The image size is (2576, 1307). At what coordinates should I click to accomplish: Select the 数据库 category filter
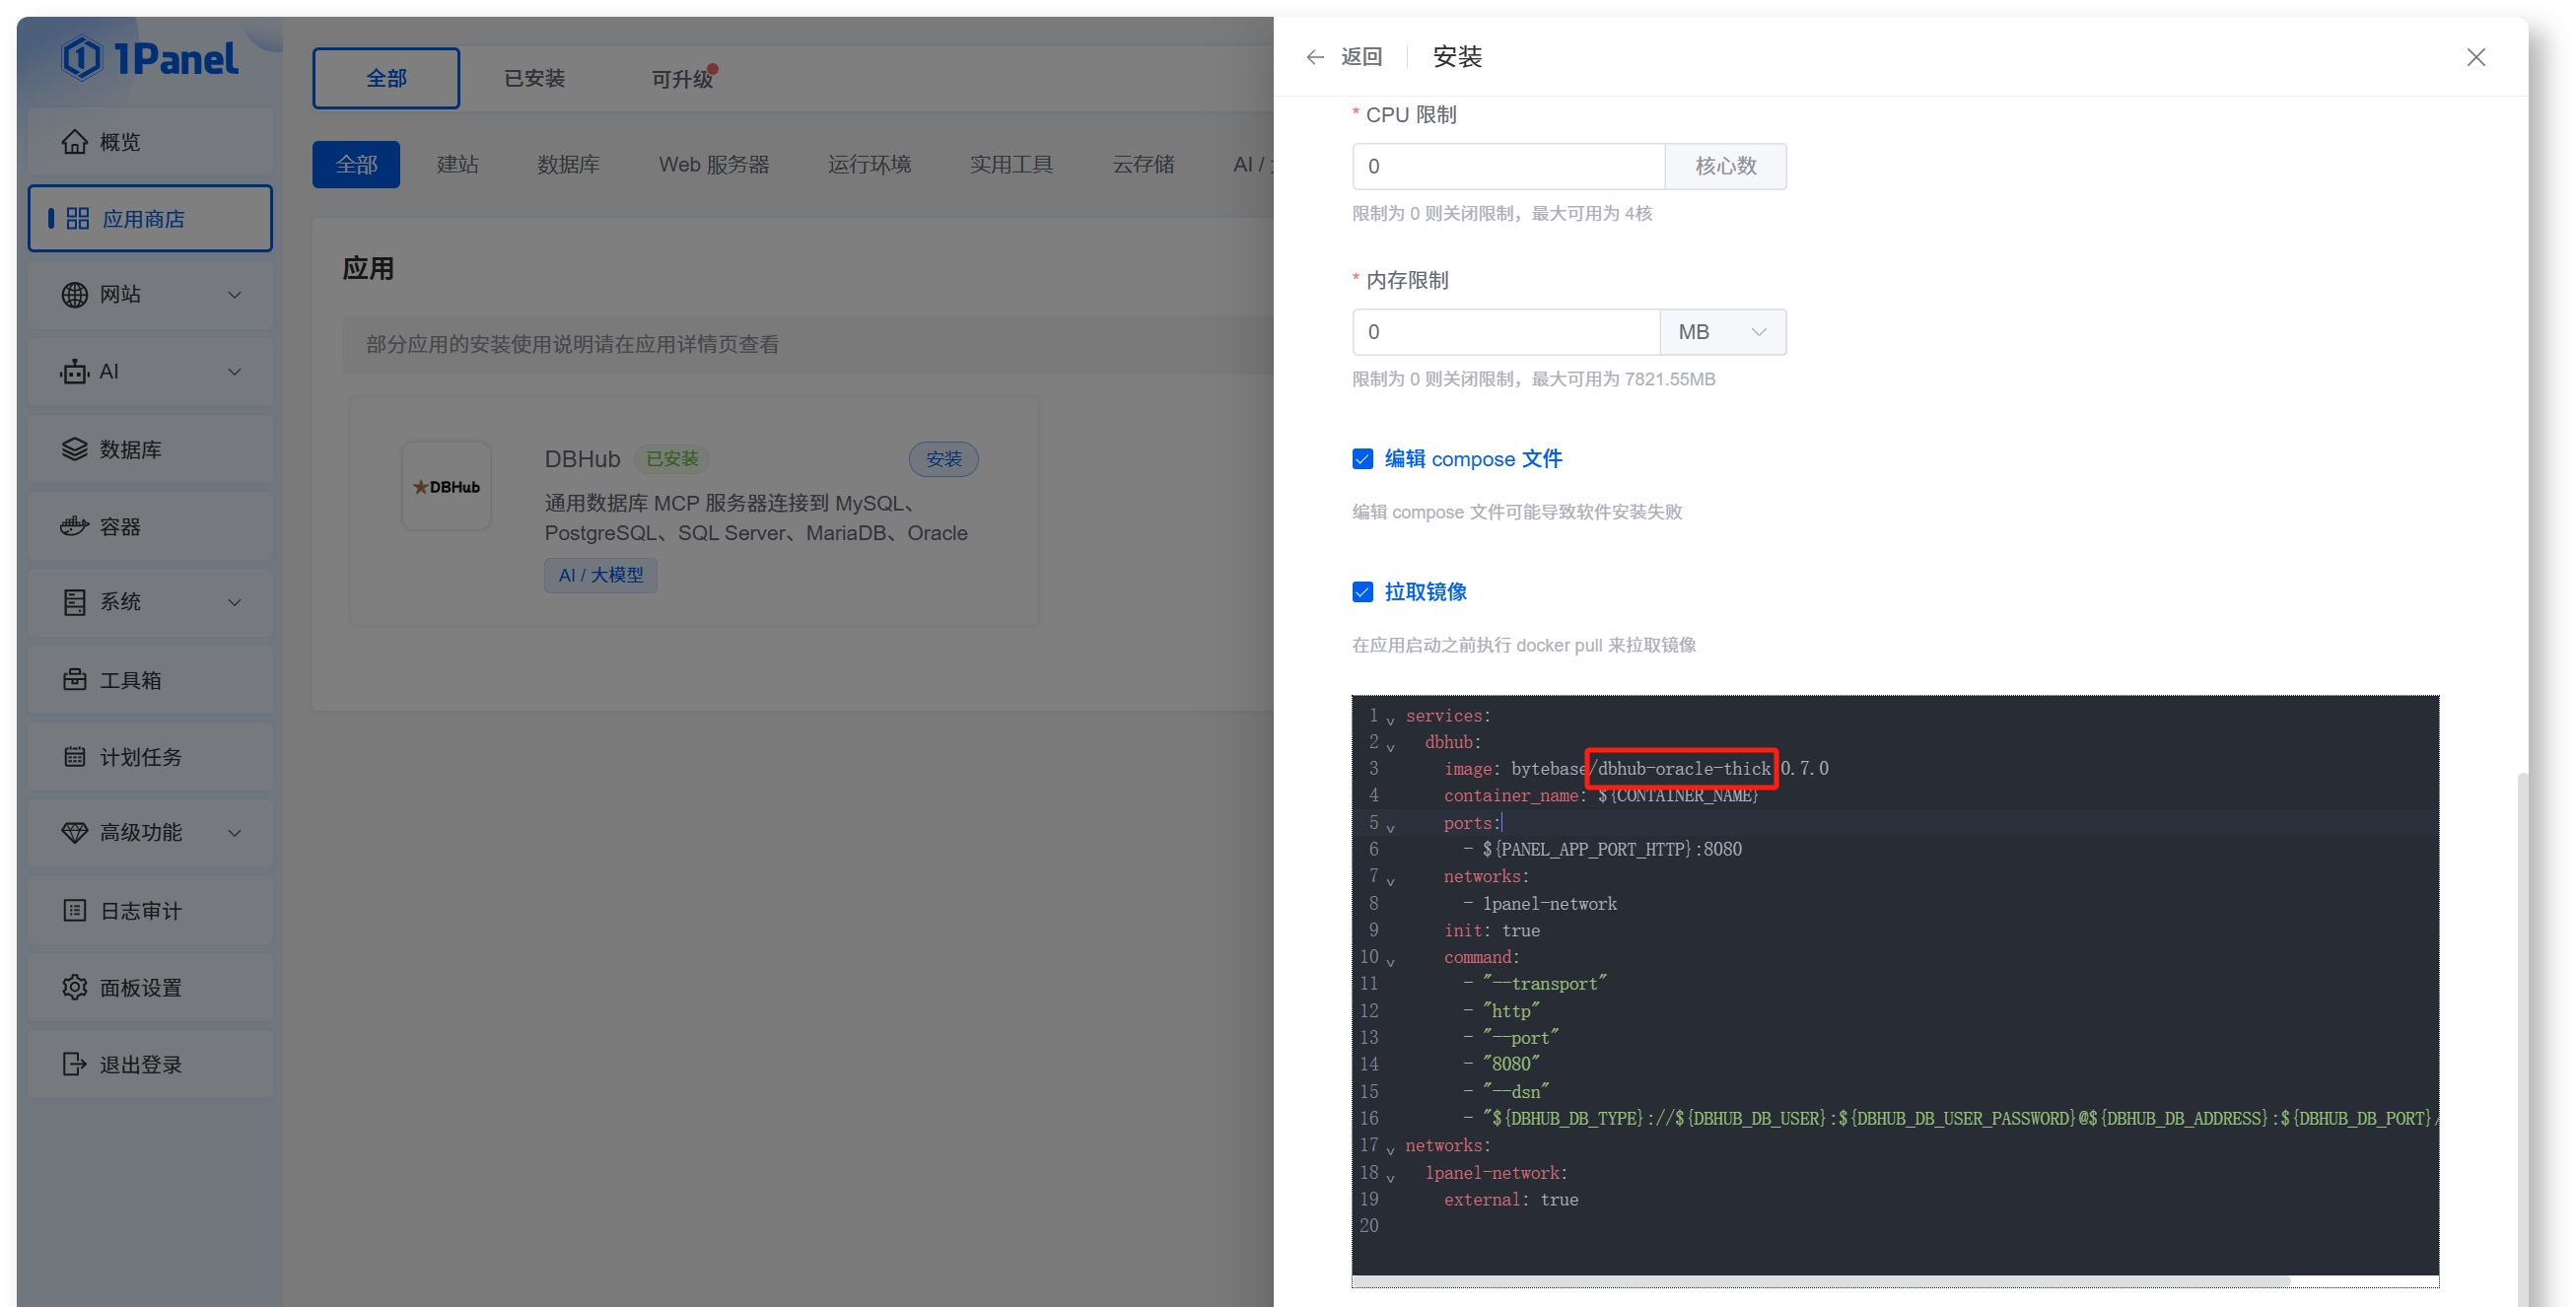pyautogui.click(x=568, y=164)
